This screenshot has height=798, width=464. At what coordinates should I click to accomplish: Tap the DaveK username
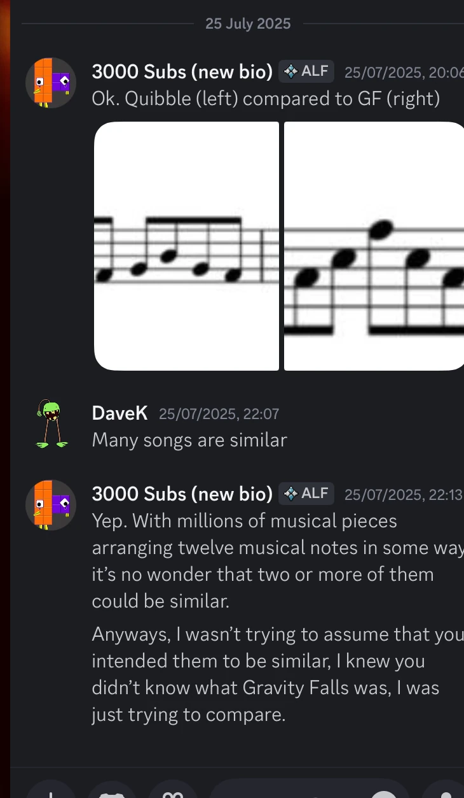tap(119, 413)
